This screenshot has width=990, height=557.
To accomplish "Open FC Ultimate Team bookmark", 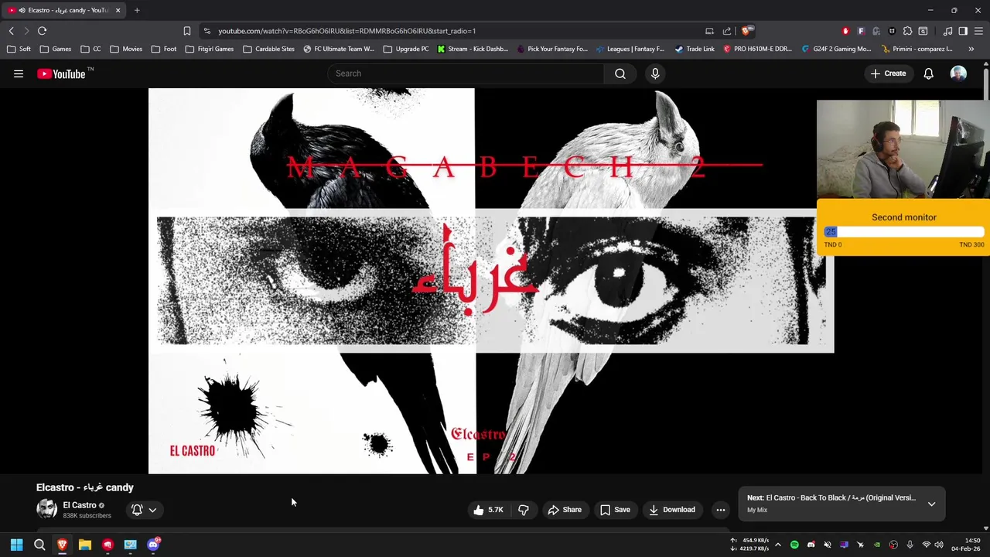I will pyautogui.click(x=339, y=49).
